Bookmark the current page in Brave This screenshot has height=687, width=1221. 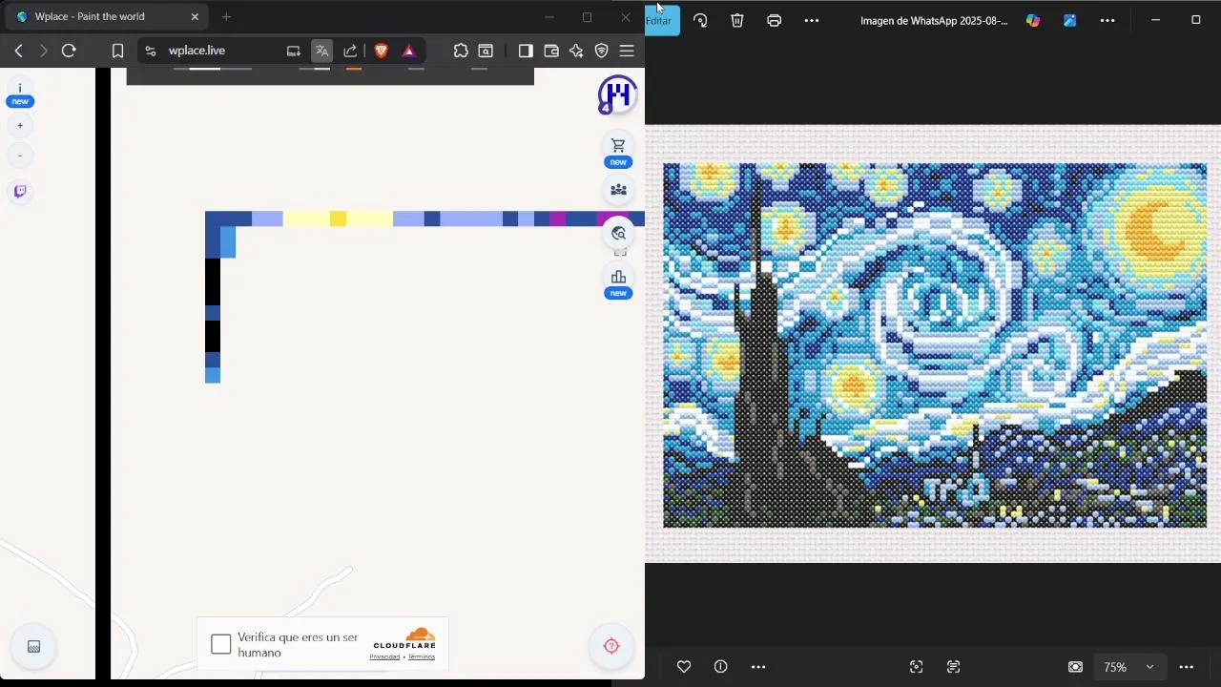point(117,51)
